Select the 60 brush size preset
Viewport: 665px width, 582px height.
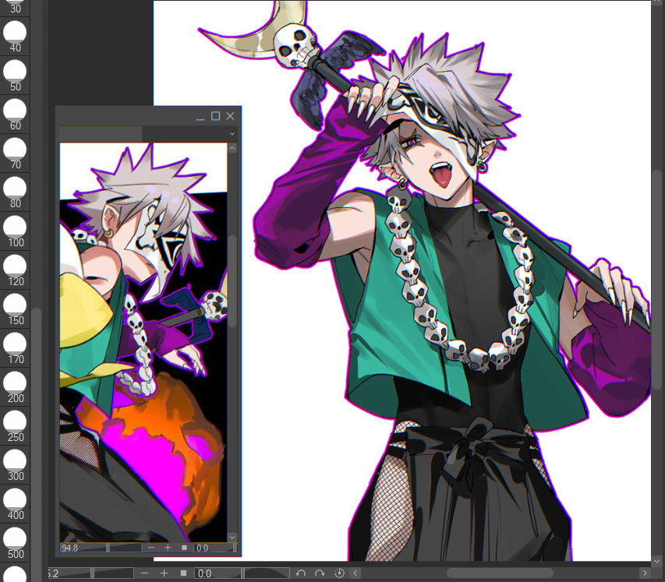[x=15, y=114]
